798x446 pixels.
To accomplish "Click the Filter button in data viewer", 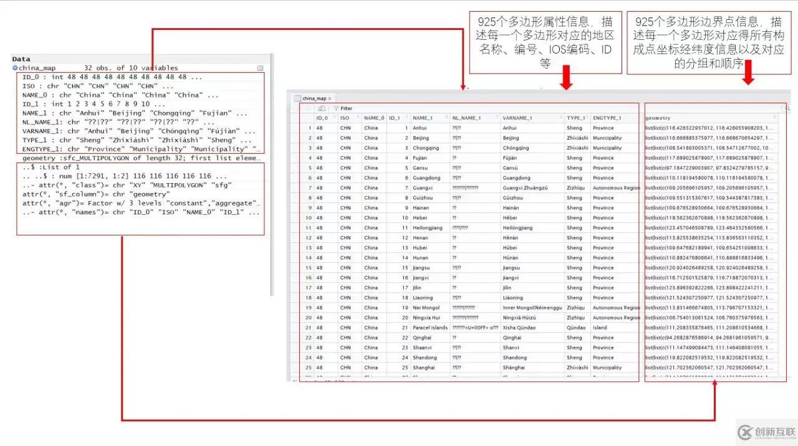I will click(x=342, y=108).
